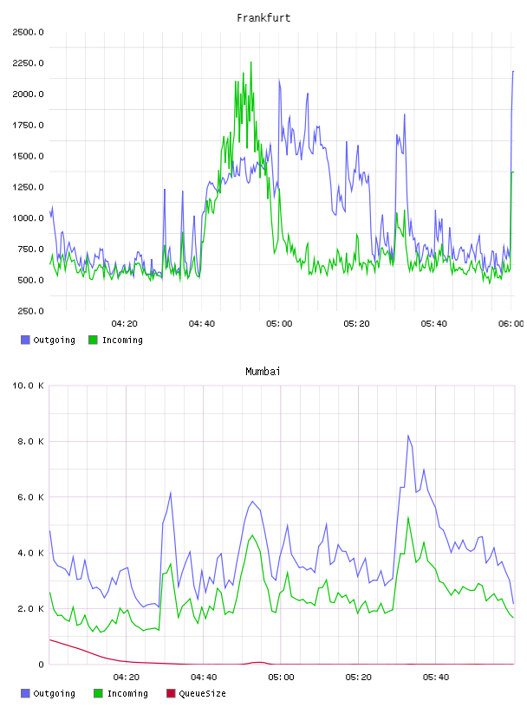Click the QueueSize label in Mumbai legend
The image size is (527, 707).
(x=202, y=693)
